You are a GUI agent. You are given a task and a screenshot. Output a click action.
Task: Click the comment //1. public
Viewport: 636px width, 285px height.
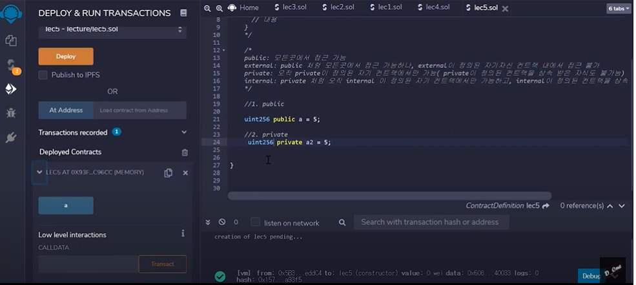tap(264, 104)
